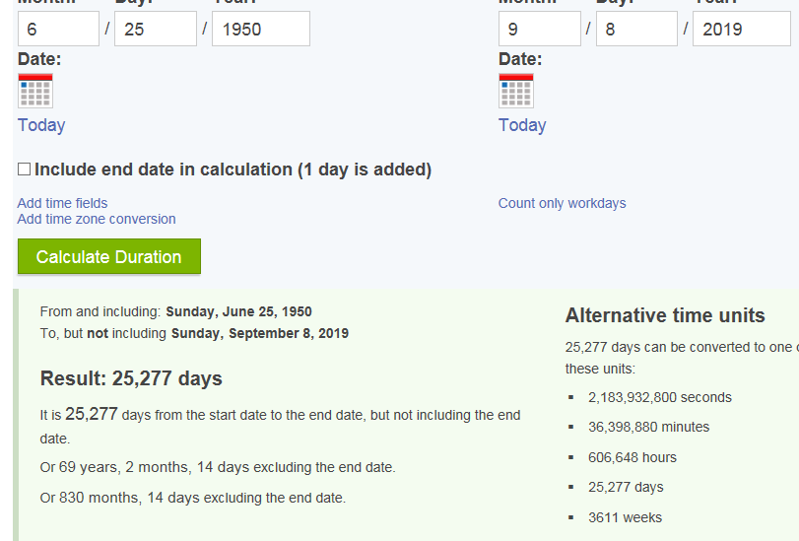Click the end year field showing 2019

click(x=741, y=29)
